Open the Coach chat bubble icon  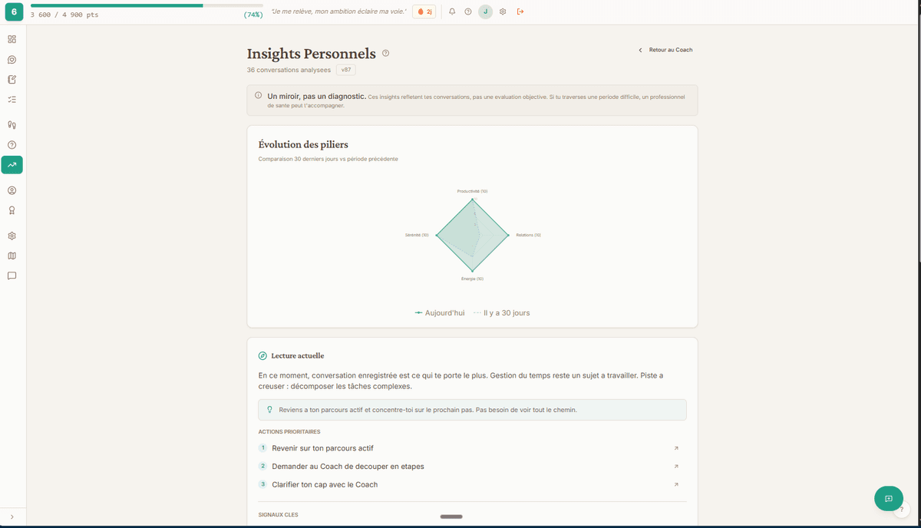tap(12, 59)
